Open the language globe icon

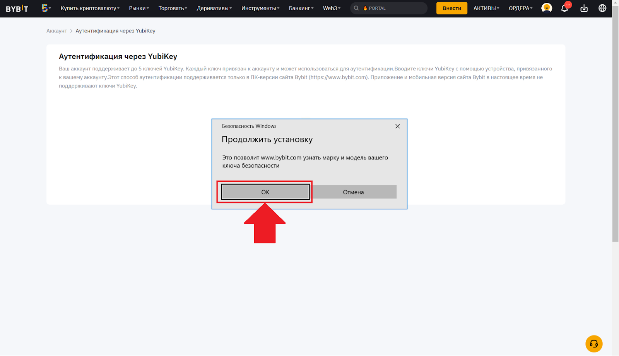(x=602, y=8)
